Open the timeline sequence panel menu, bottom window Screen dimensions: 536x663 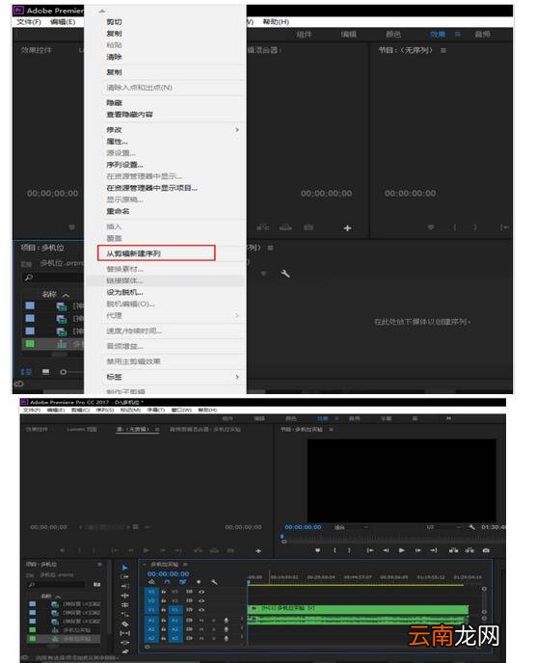185,565
